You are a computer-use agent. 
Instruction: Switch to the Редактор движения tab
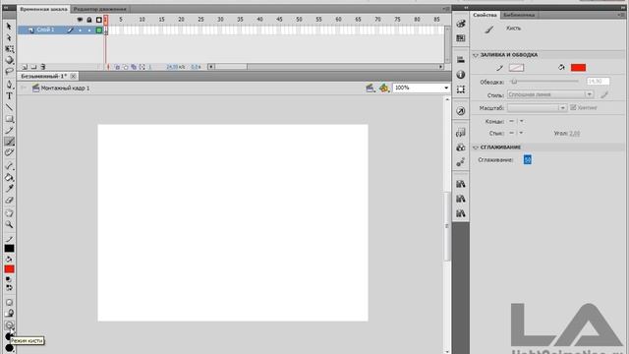coord(100,9)
